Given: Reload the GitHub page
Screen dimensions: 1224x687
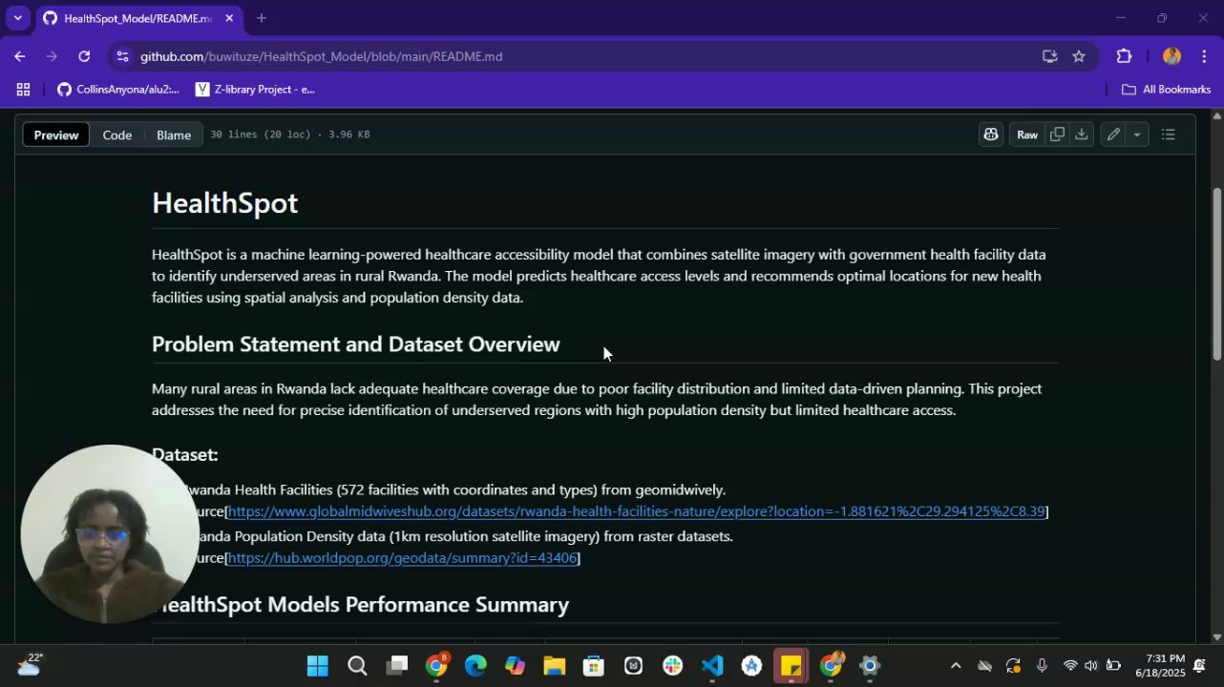Looking at the screenshot, I should 84,56.
